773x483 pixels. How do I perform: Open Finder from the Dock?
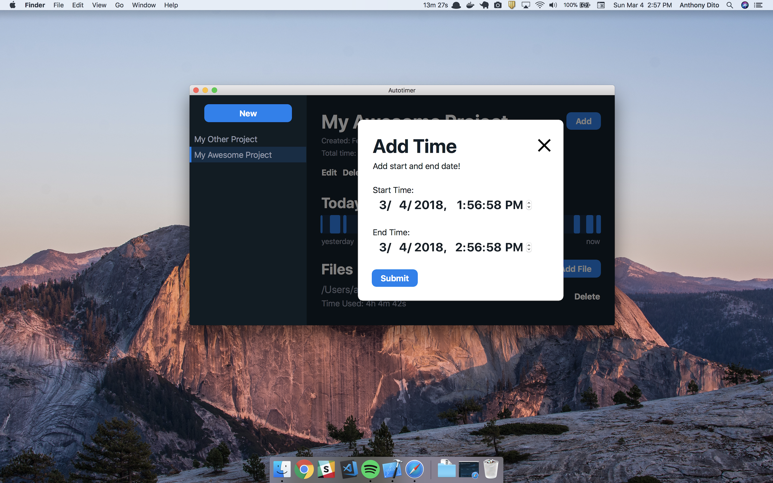pyautogui.click(x=282, y=469)
